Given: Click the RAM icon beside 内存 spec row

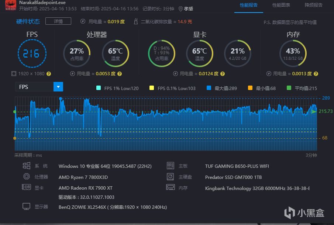Looking at the screenshot, I should coord(171,187).
